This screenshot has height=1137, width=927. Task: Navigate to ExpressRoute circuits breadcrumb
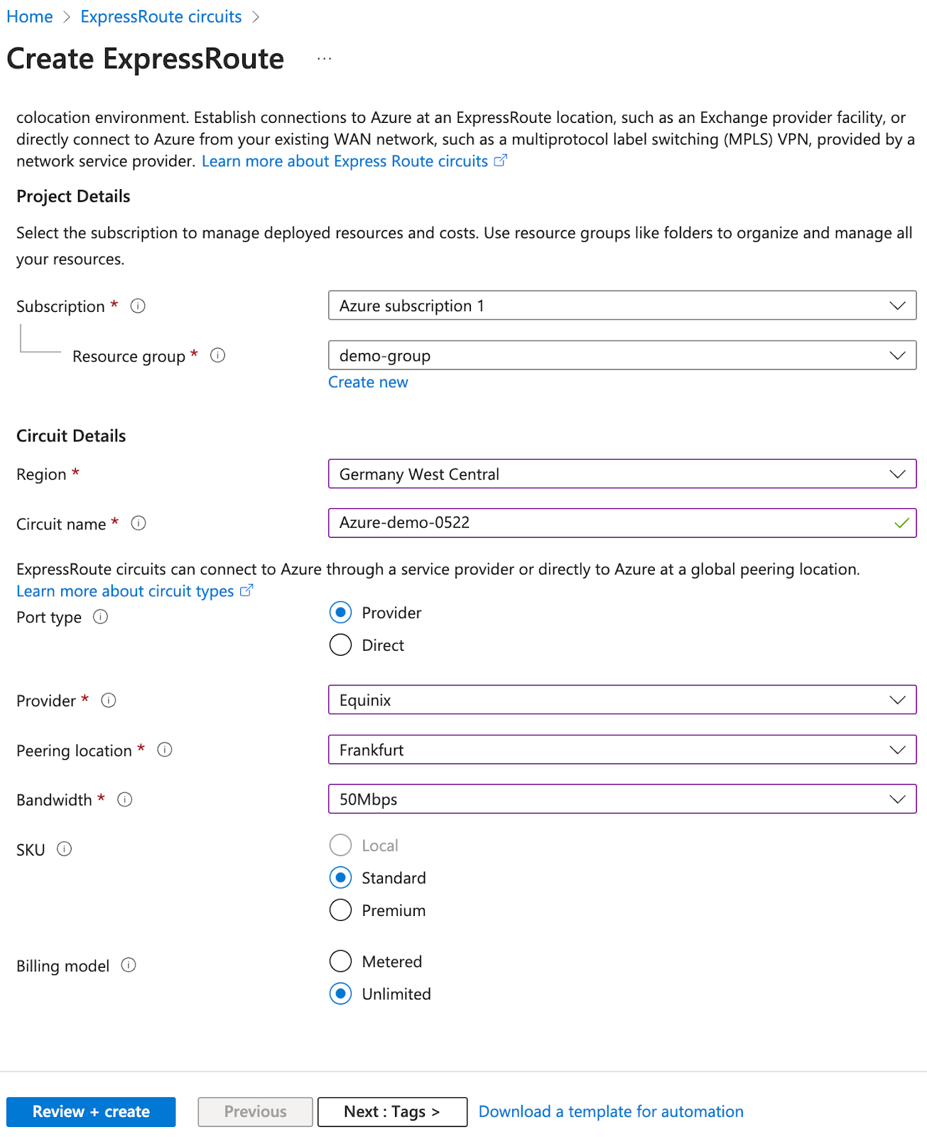(161, 16)
